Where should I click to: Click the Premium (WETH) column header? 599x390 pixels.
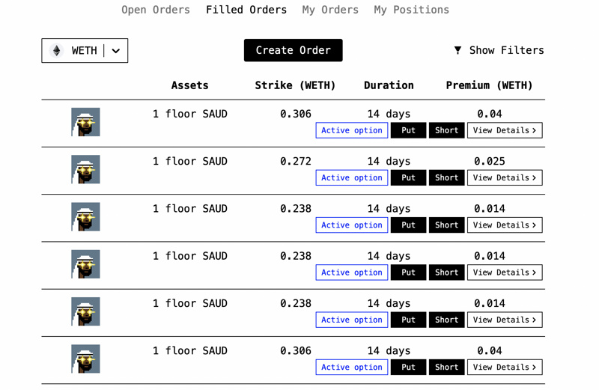[x=489, y=85]
